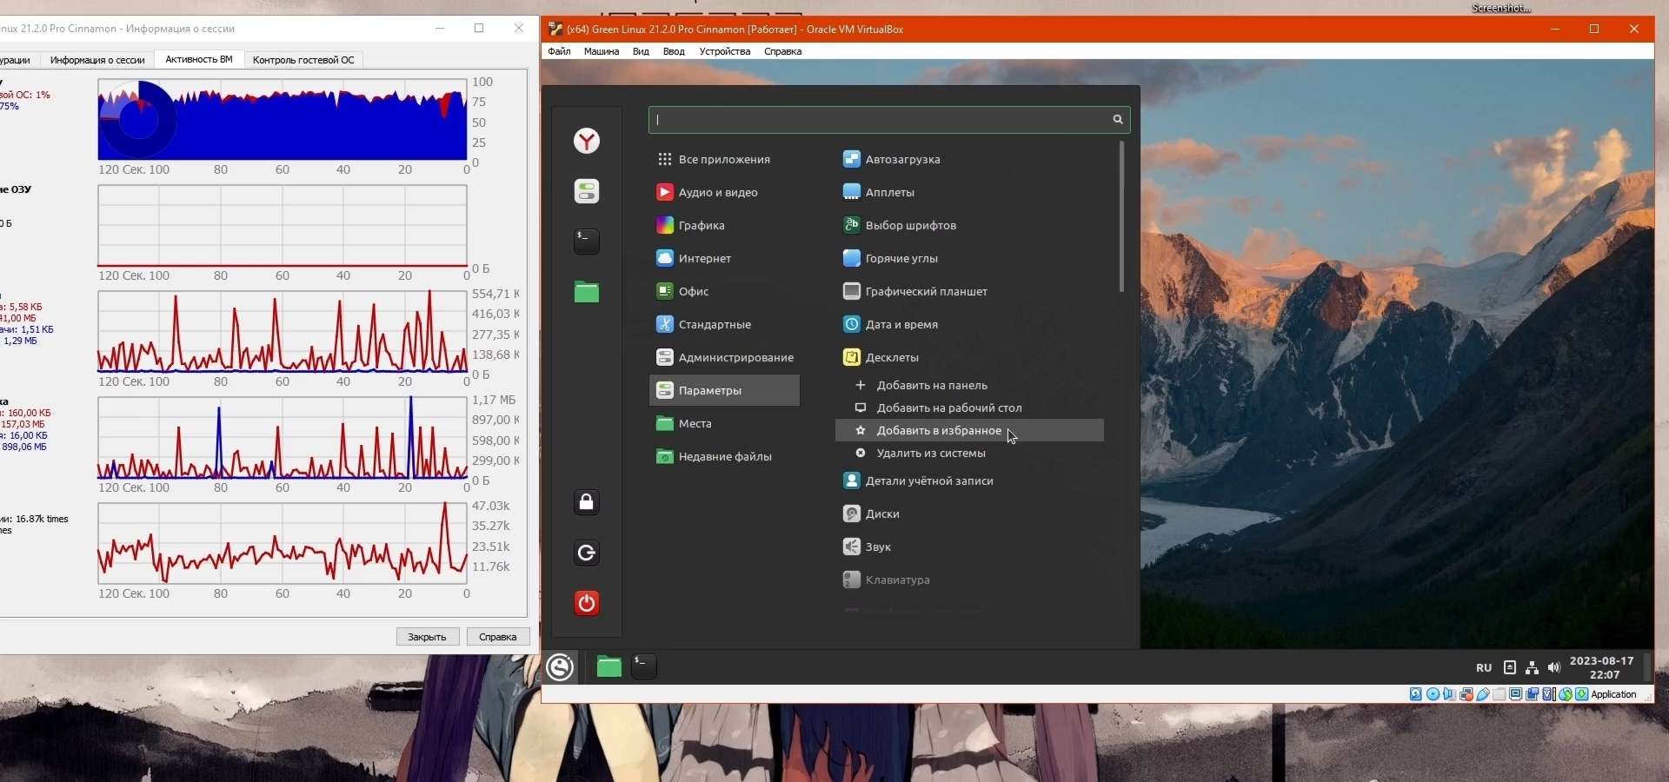Click the network adapter indicator in VirtualBox status bar

[1466, 694]
